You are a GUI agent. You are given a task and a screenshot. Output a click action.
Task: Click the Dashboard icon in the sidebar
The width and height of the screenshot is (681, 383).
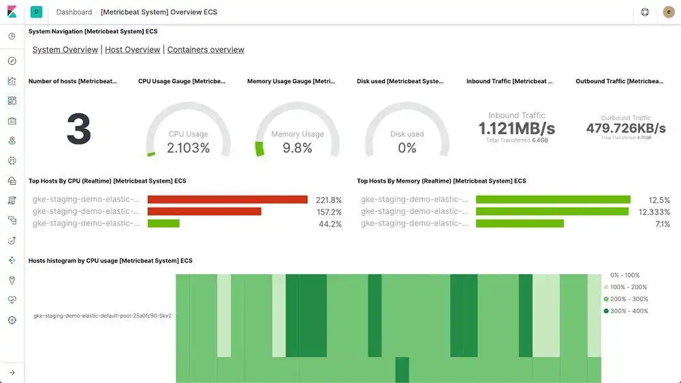point(12,101)
